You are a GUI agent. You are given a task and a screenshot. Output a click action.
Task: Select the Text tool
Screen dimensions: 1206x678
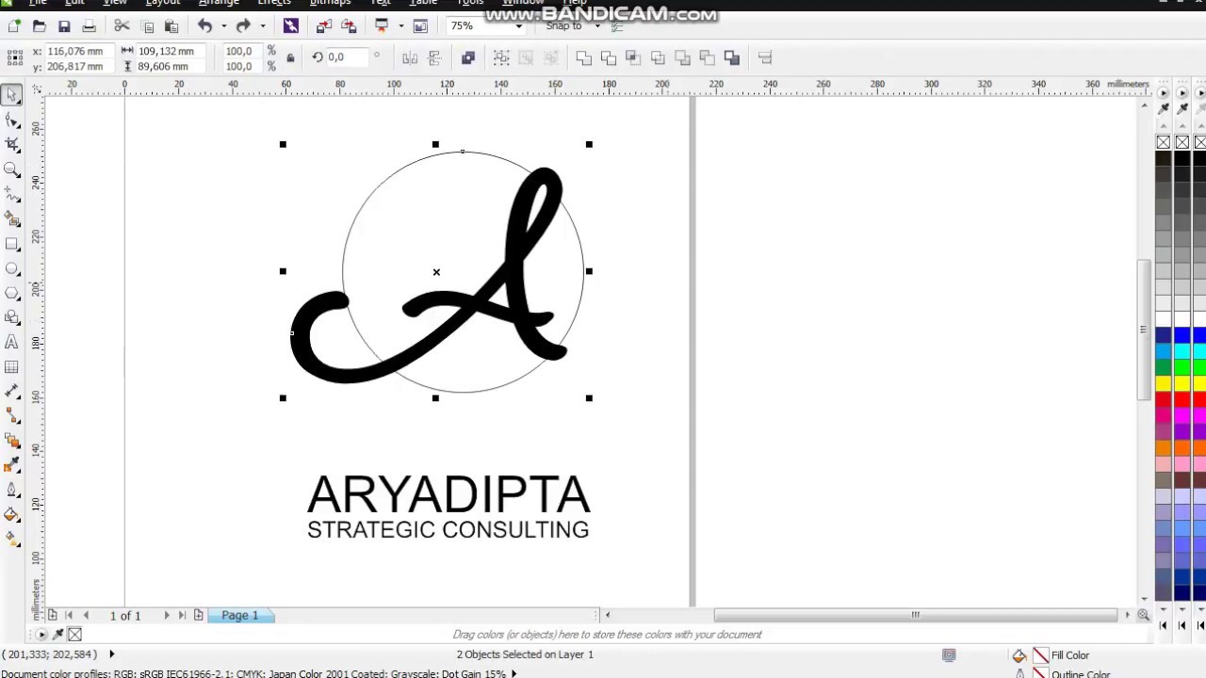[x=11, y=342]
